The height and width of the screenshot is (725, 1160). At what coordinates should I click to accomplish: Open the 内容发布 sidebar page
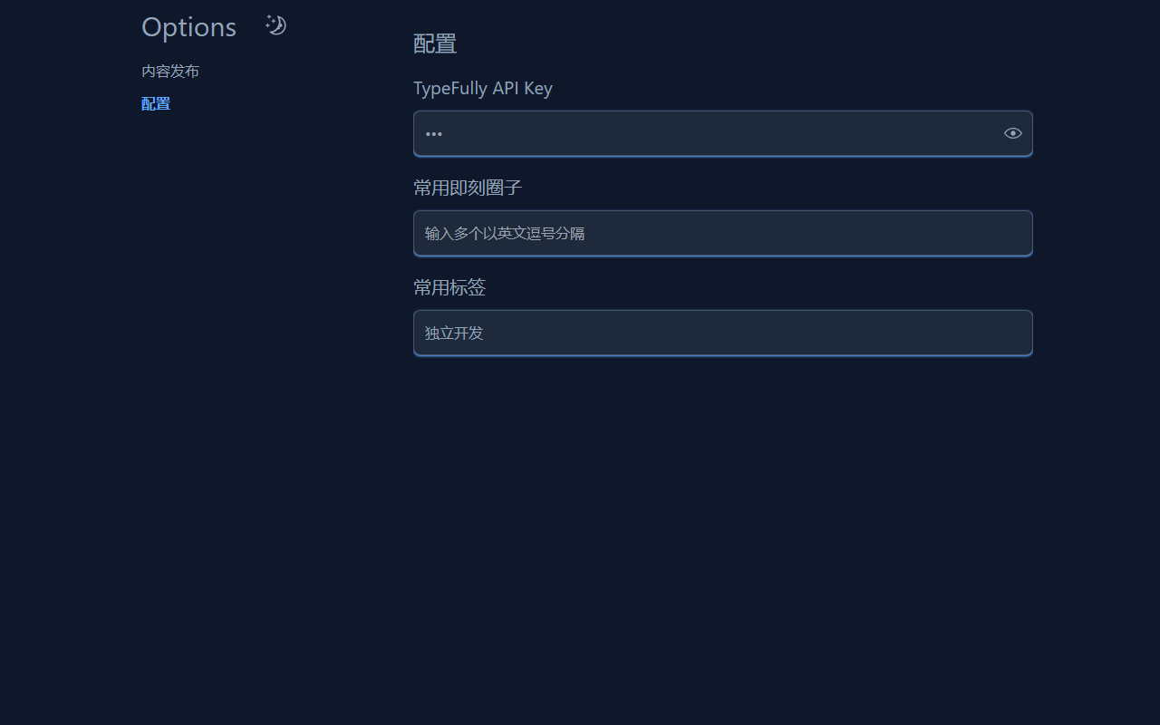[x=170, y=71]
